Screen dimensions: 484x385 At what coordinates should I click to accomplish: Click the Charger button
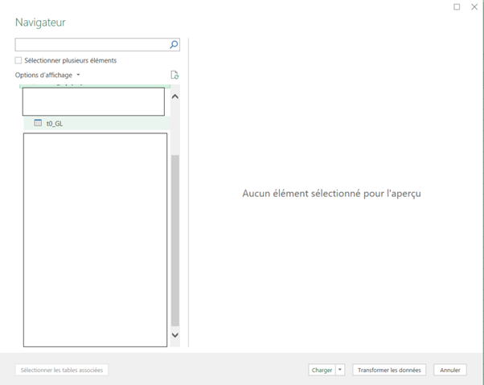(322, 370)
